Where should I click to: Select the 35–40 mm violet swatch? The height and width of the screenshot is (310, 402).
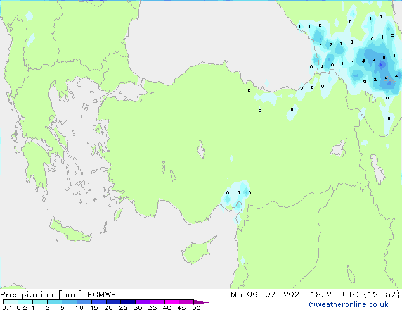click(157, 302)
